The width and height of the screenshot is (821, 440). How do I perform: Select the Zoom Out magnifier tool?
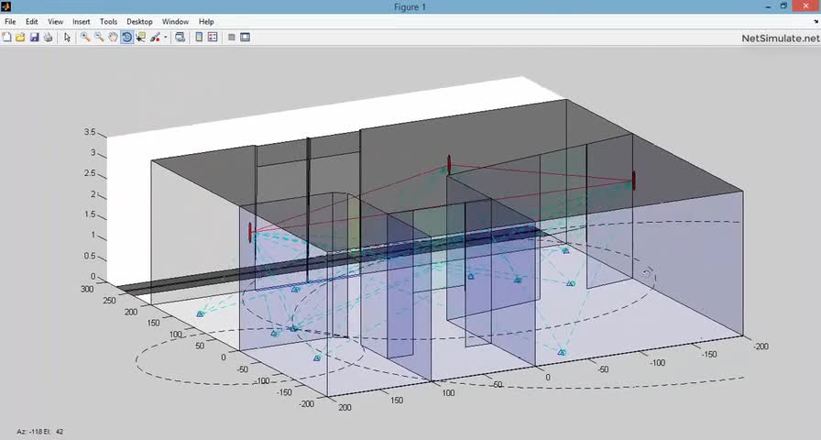click(99, 38)
